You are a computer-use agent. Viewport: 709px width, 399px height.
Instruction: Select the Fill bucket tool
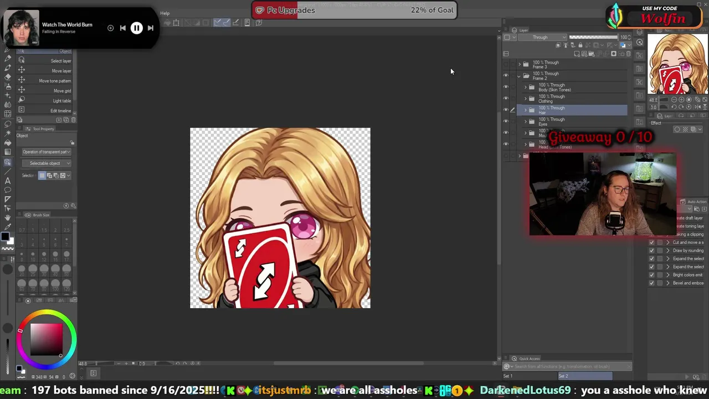click(x=8, y=143)
